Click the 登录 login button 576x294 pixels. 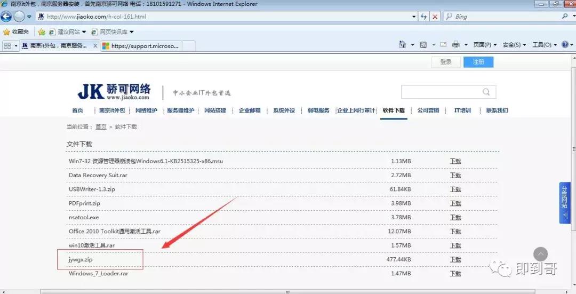(446, 62)
